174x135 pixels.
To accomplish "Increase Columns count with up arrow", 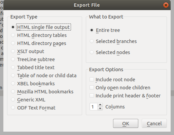I will coord(100,105).
